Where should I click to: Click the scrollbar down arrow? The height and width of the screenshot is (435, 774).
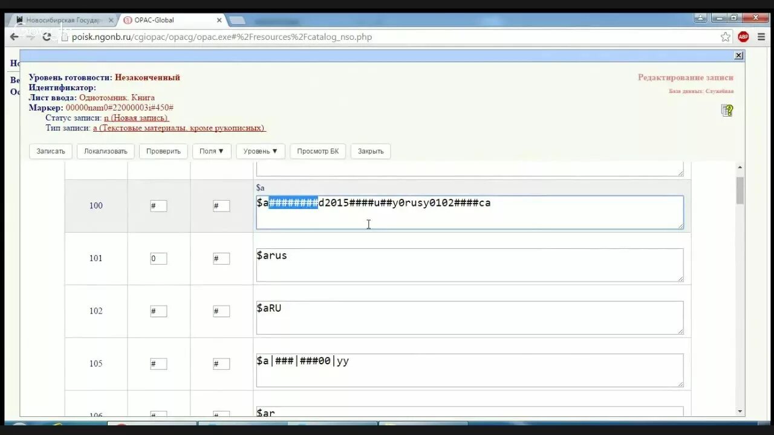(x=740, y=411)
